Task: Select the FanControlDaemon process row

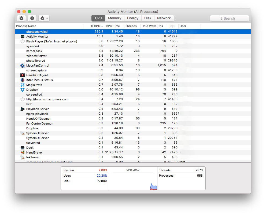Action: click(x=133, y=123)
